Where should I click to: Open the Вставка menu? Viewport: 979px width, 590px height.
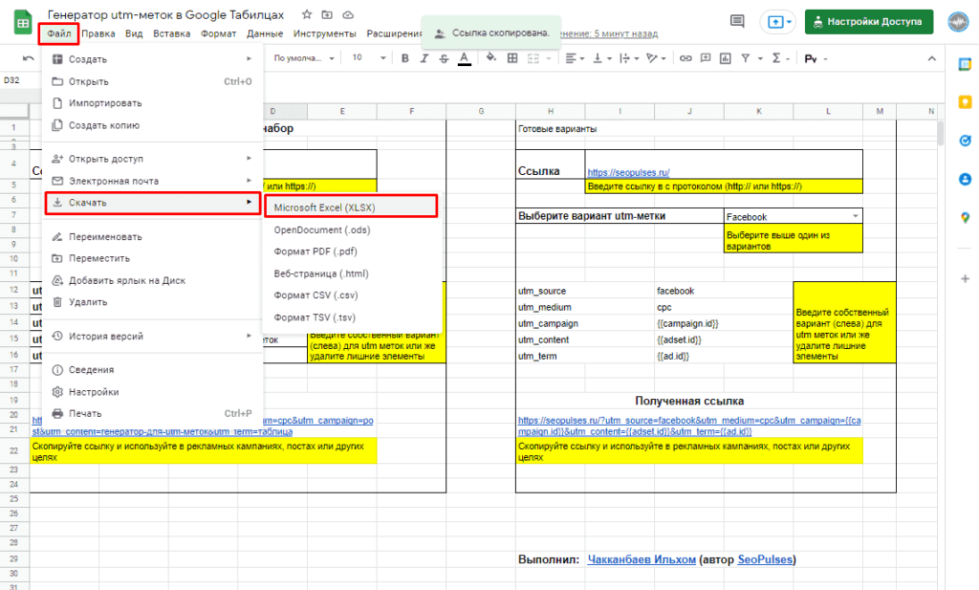pyautogui.click(x=172, y=33)
